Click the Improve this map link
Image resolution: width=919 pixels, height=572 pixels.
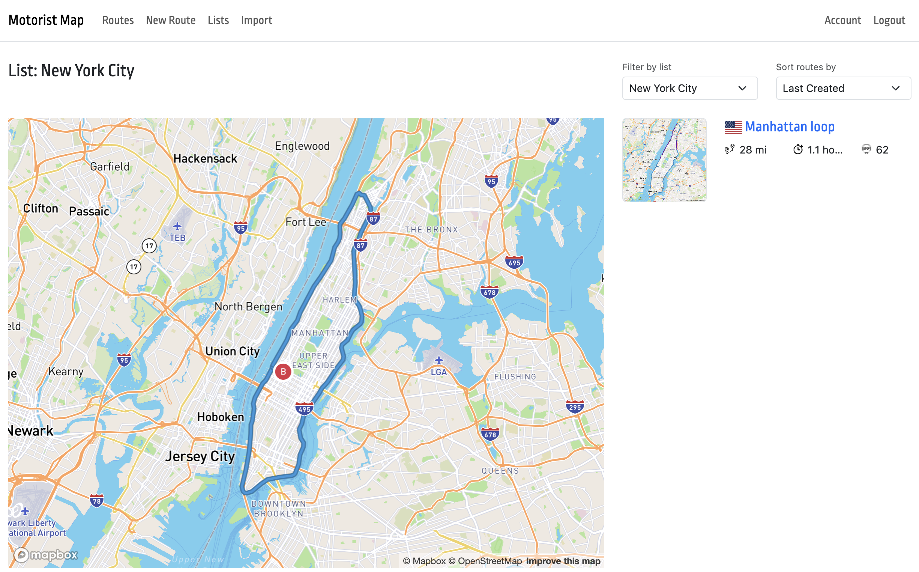point(563,561)
